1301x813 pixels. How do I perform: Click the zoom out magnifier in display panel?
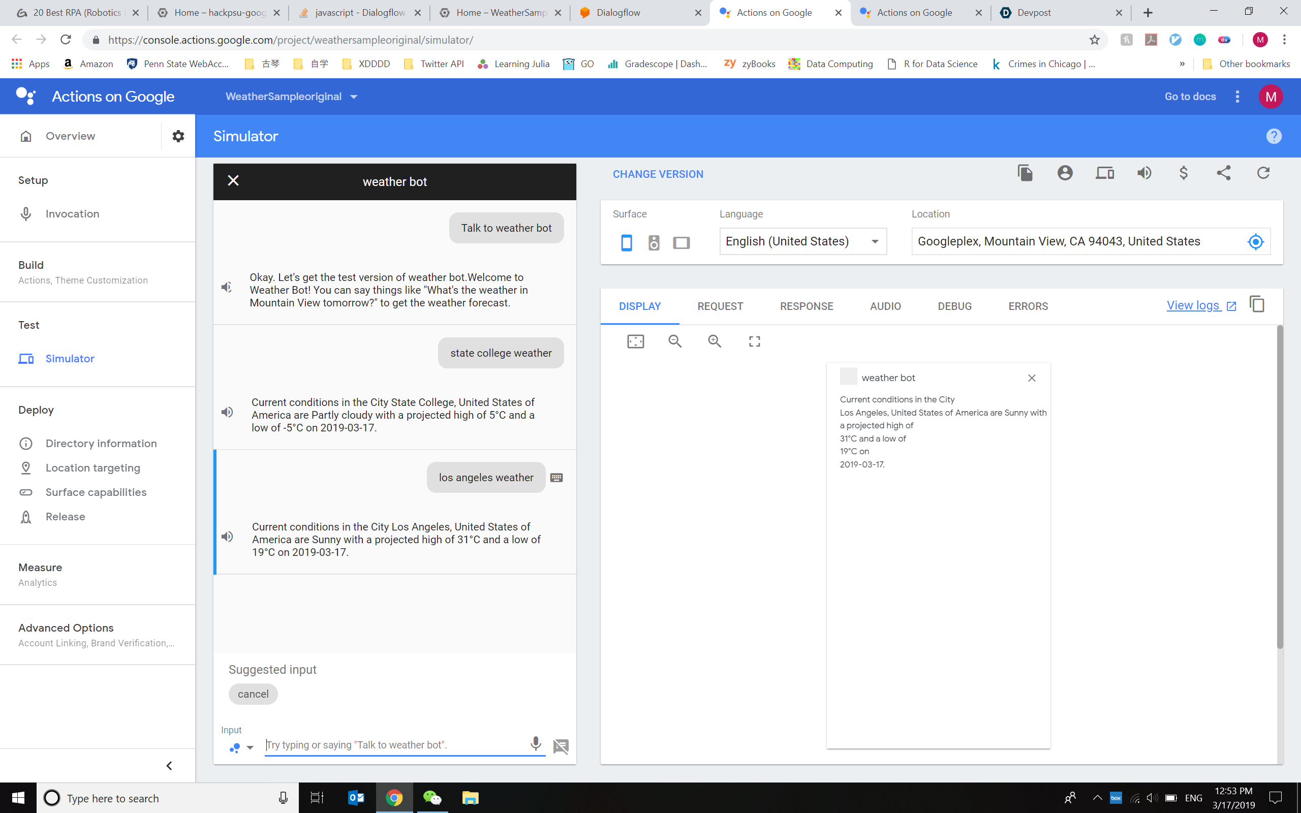(x=675, y=341)
